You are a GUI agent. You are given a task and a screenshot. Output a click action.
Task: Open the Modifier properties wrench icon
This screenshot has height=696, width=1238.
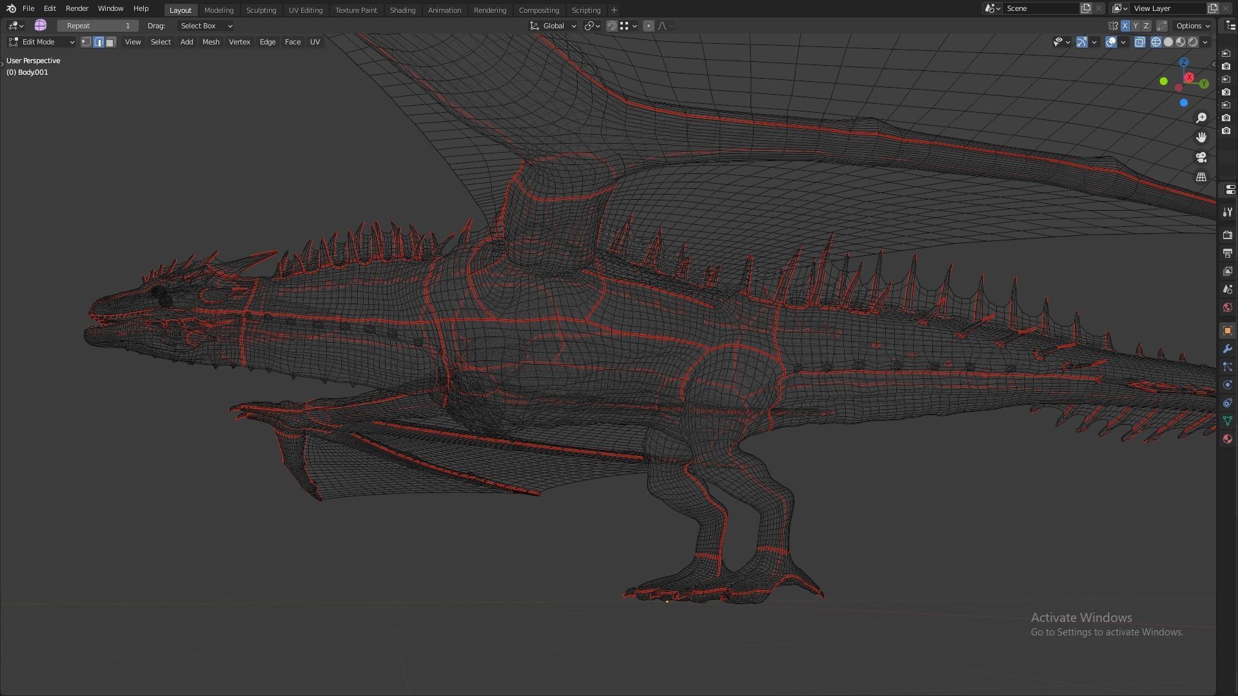[1228, 349]
